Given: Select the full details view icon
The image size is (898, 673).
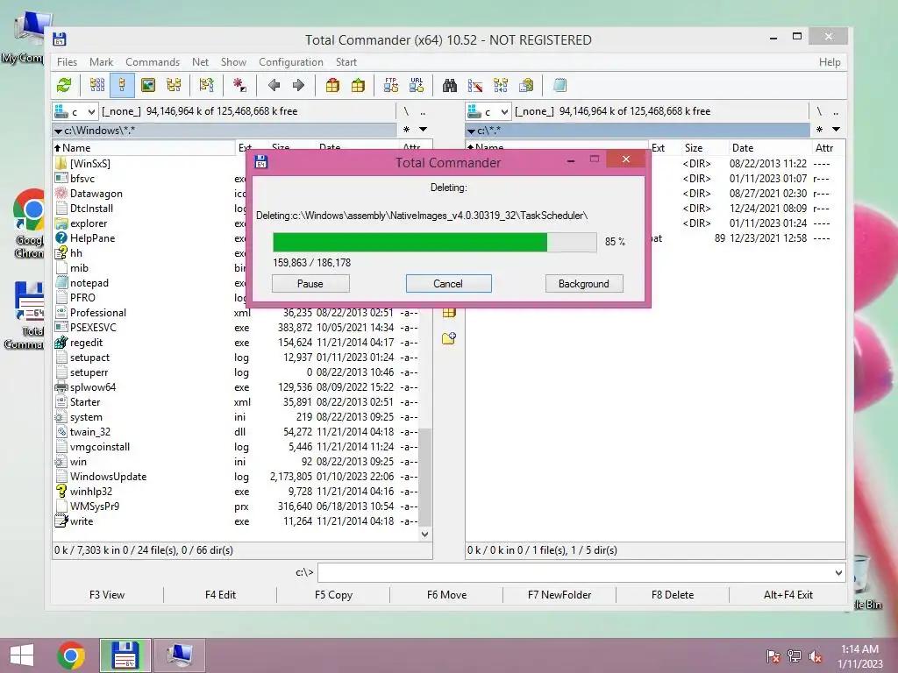Looking at the screenshot, I should (122, 86).
